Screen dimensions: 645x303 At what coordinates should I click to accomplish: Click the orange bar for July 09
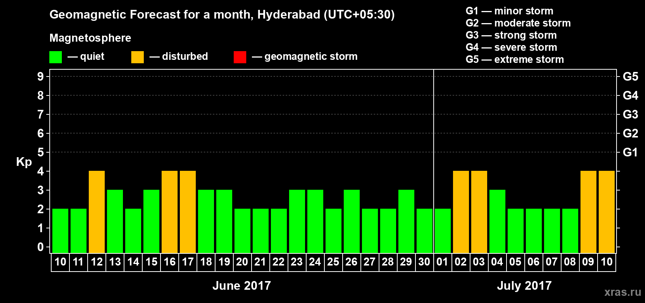pyautogui.click(x=588, y=212)
